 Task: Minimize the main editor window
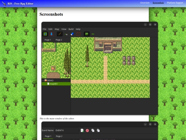(145, 25)
